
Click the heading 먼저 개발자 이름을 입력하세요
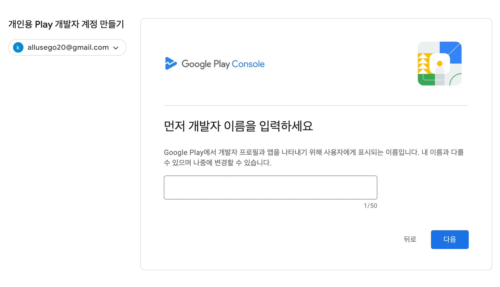click(x=238, y=126)
